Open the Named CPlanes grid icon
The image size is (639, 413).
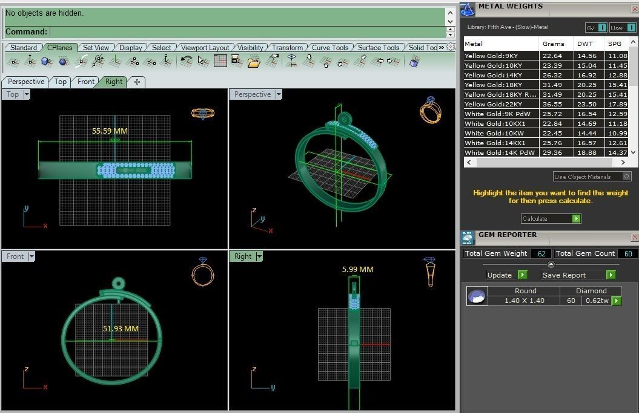220,61
